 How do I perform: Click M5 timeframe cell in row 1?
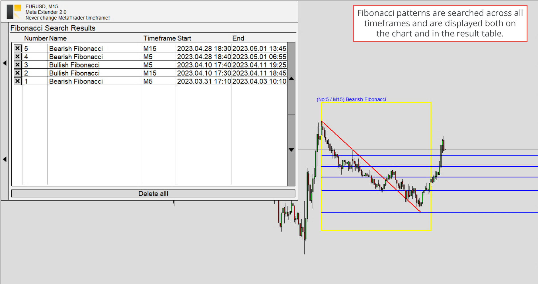click(148, 81)
